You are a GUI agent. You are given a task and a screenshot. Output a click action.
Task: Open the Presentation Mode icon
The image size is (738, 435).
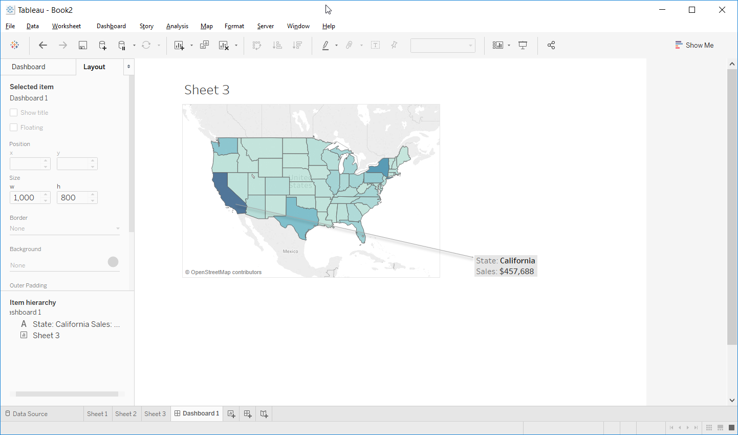523,45
